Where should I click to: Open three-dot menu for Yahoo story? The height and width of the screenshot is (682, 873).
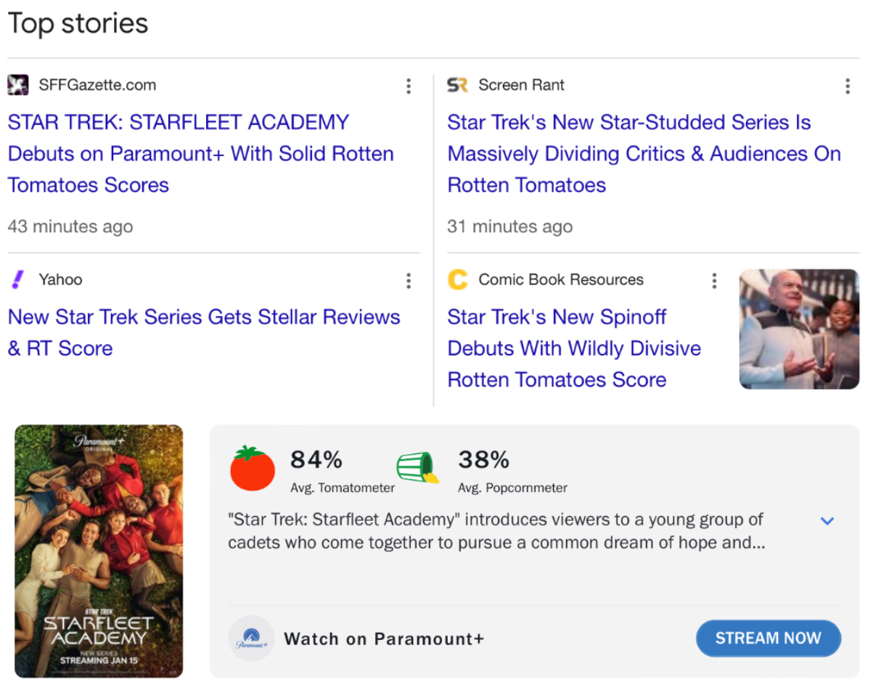point(409,281)
